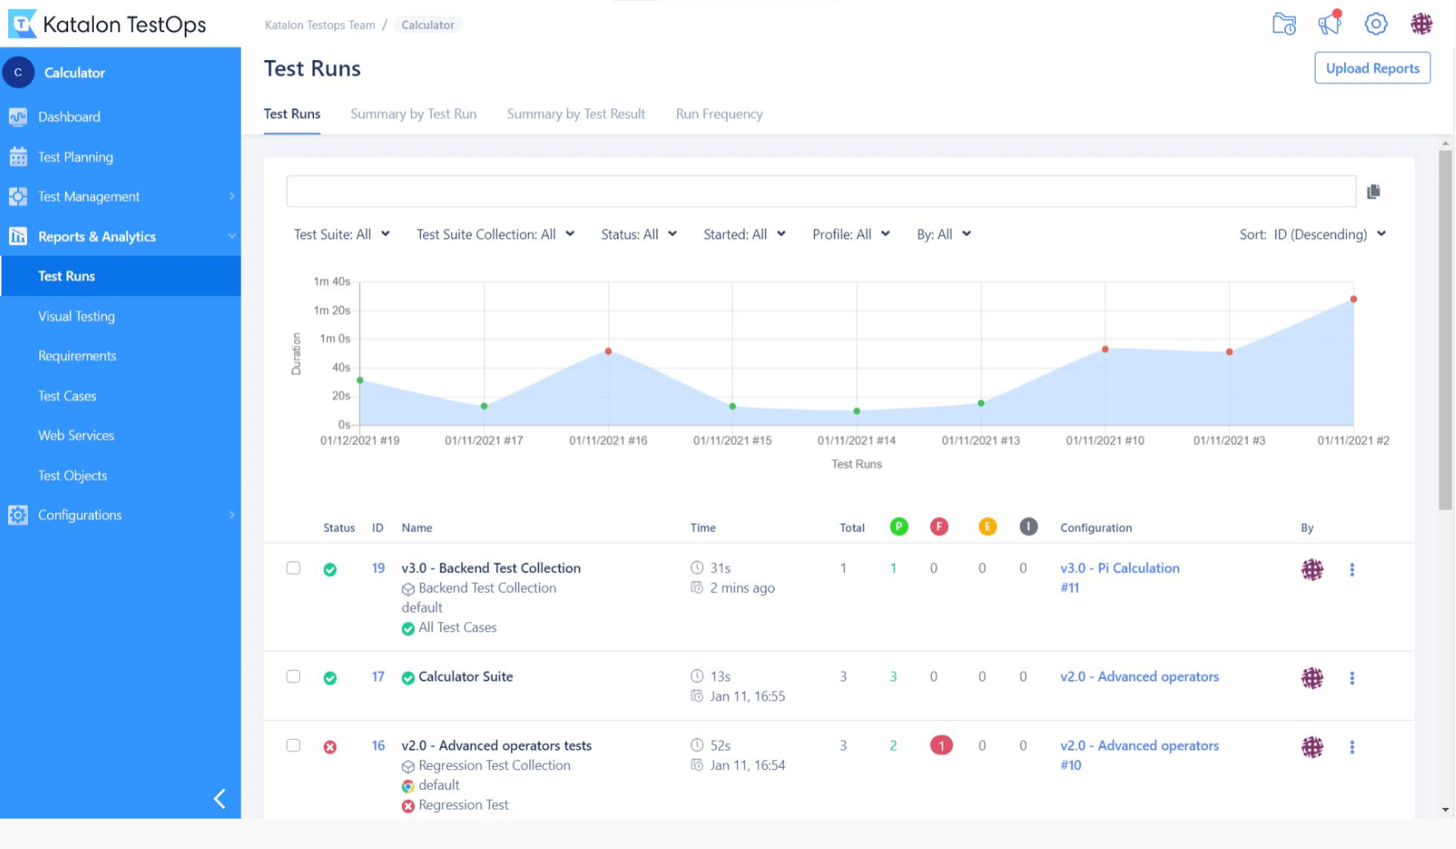This screenshot has width=1456, height=849.
Task: Open the folder history icon in header
Action: click(1284, 24)
